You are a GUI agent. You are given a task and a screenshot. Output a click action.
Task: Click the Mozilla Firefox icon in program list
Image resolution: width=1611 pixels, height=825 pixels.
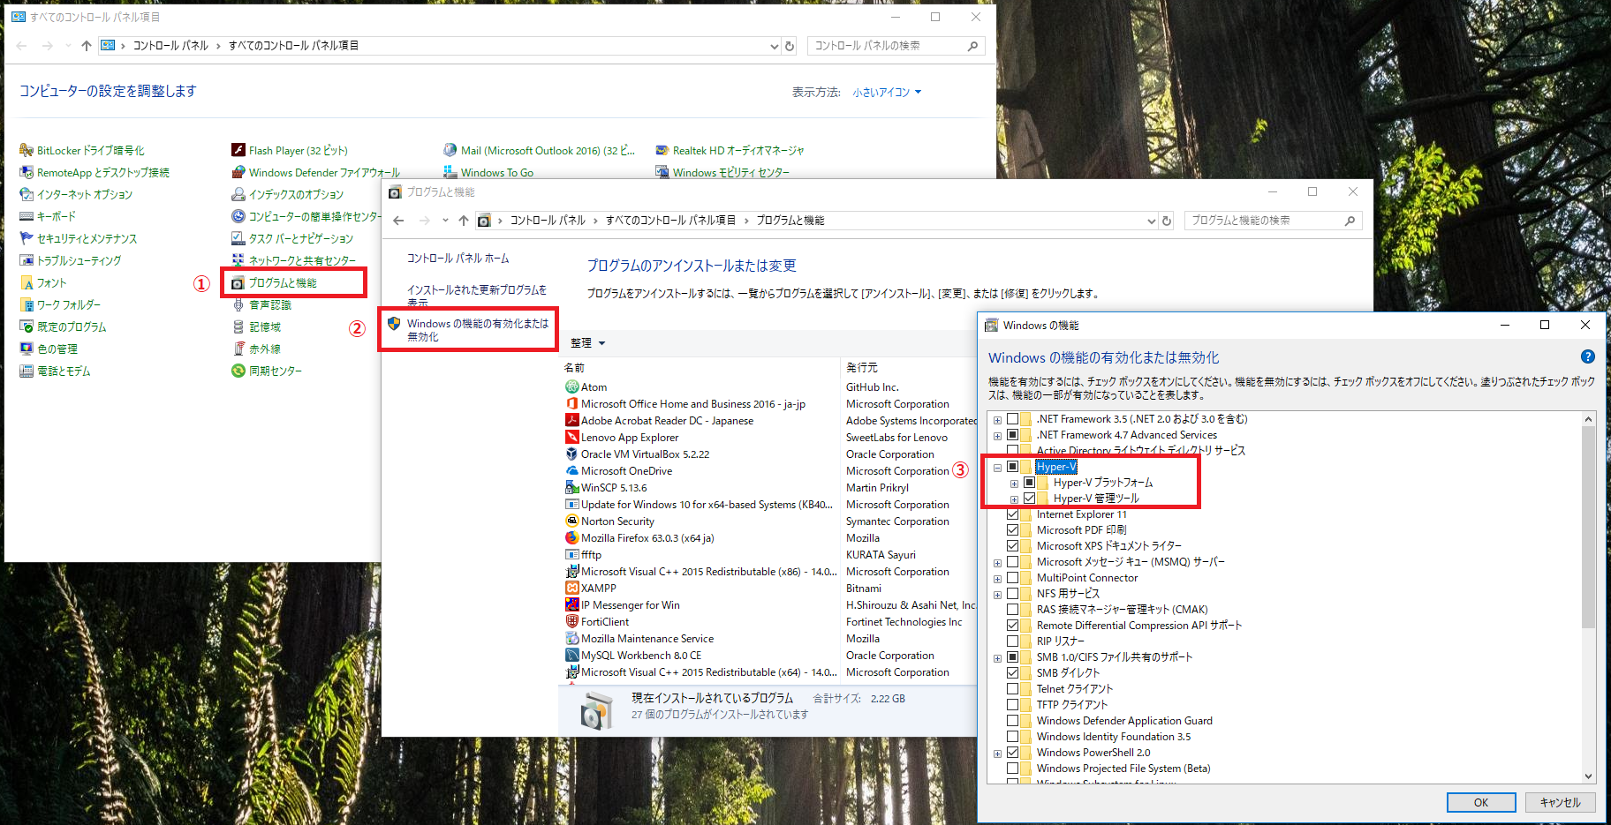point(571,537)
